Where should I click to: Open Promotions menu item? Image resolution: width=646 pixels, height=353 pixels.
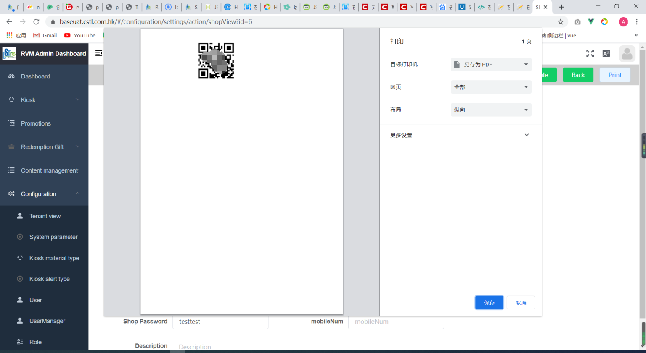pyautogui.click(x=44, y=123)
